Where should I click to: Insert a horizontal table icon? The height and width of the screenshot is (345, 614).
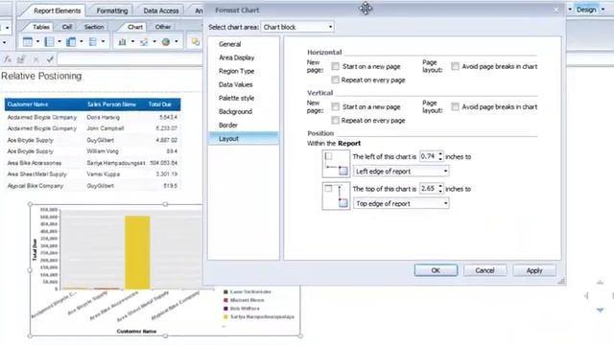49,41
